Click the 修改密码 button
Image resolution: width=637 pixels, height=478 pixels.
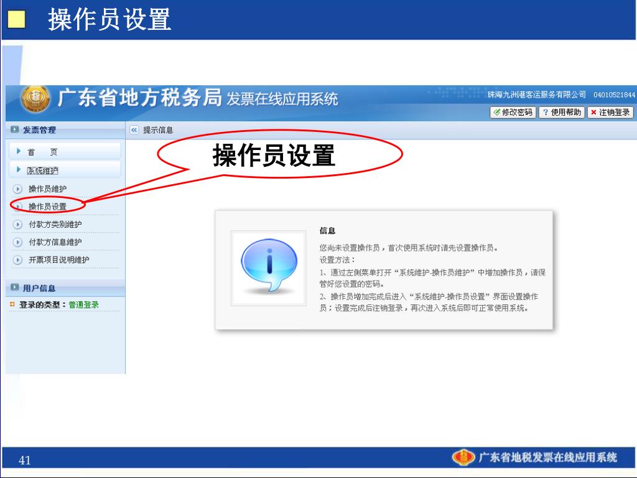point(513,112)
